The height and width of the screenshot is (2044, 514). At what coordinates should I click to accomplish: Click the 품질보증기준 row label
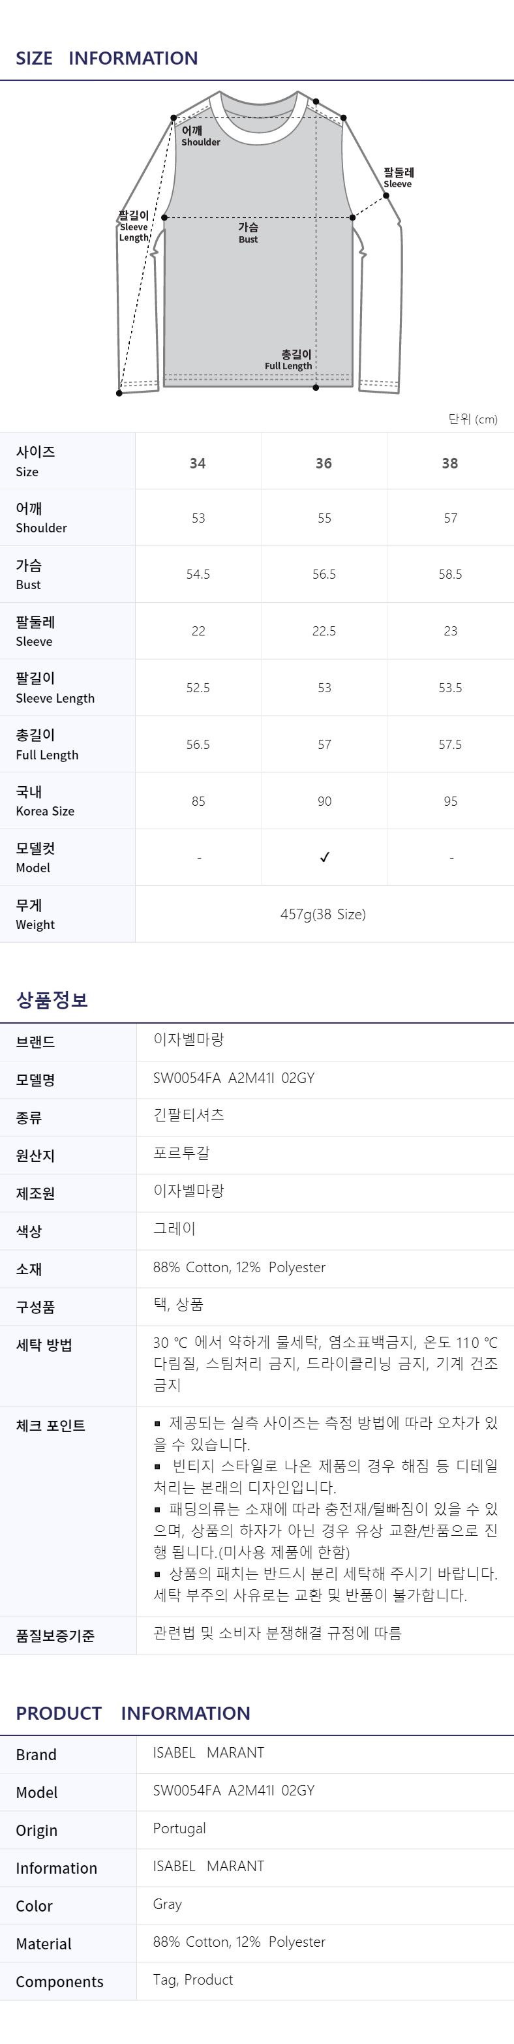point(55,1636)
